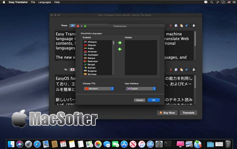This screenshot has height=149, width=237.
Task: Click the Spotlight search icon in the menu bar
Action: [212, 2]
